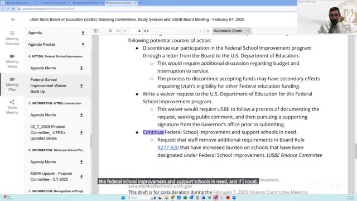Open Agenda Memo under item 4

tap(43, 68)
